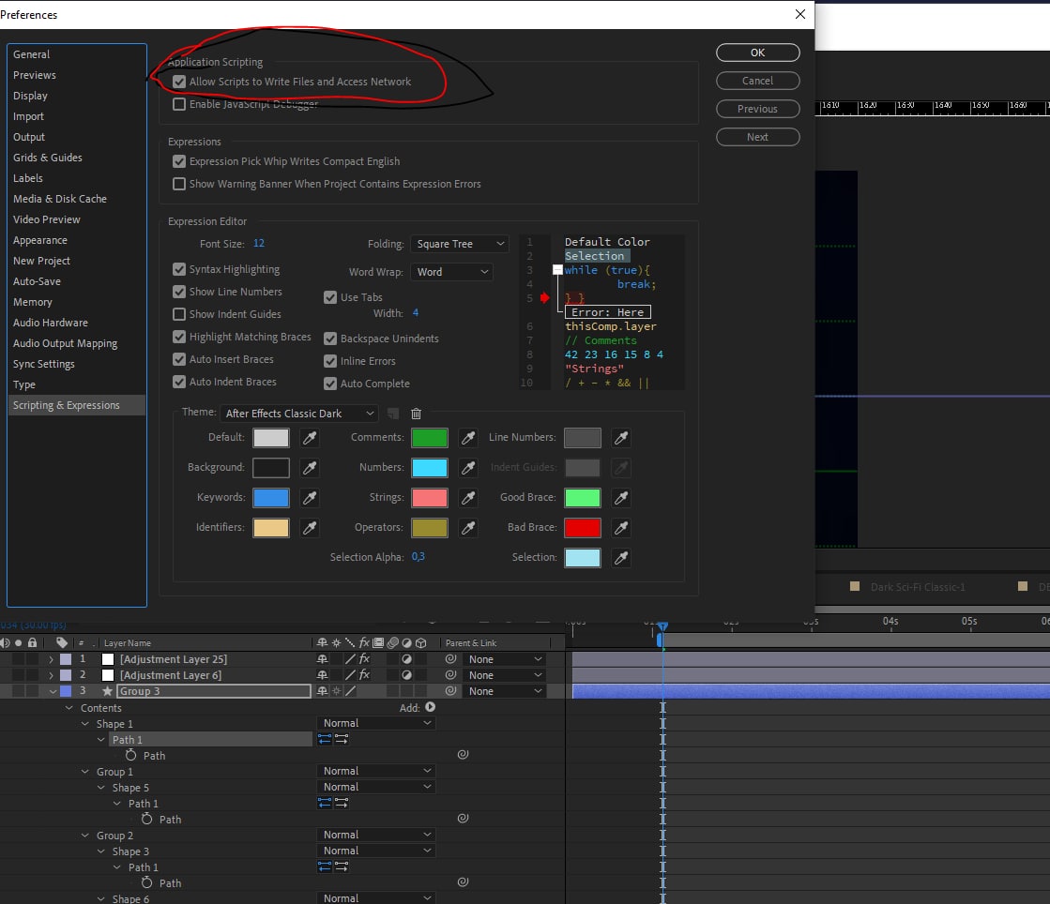
Task: Click the Numbers color eyedropper icon
Action: point(468,468)
